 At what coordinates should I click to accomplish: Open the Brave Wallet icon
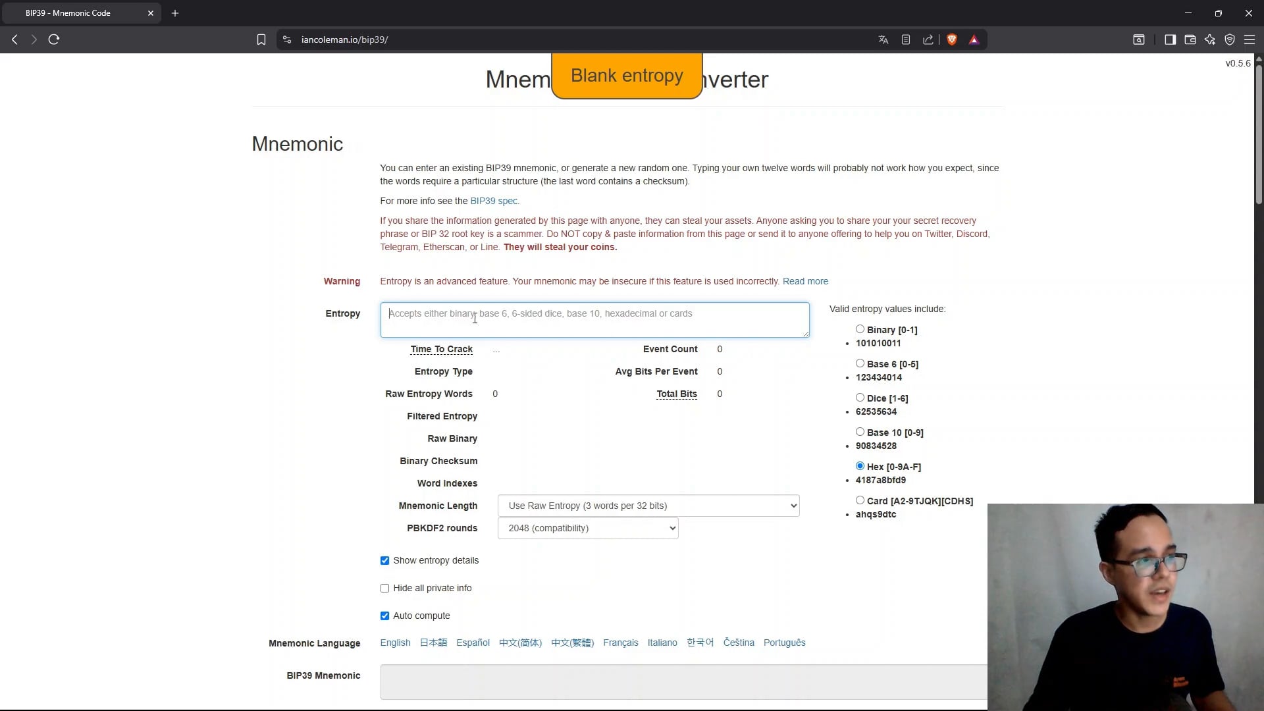pos(1190,39)
